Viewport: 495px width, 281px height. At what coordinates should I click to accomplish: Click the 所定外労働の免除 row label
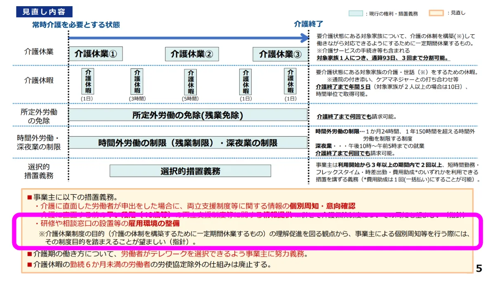(39, 116)
